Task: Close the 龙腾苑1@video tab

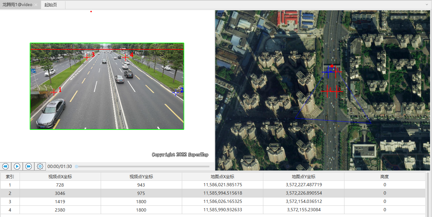Action: (36, 5)
